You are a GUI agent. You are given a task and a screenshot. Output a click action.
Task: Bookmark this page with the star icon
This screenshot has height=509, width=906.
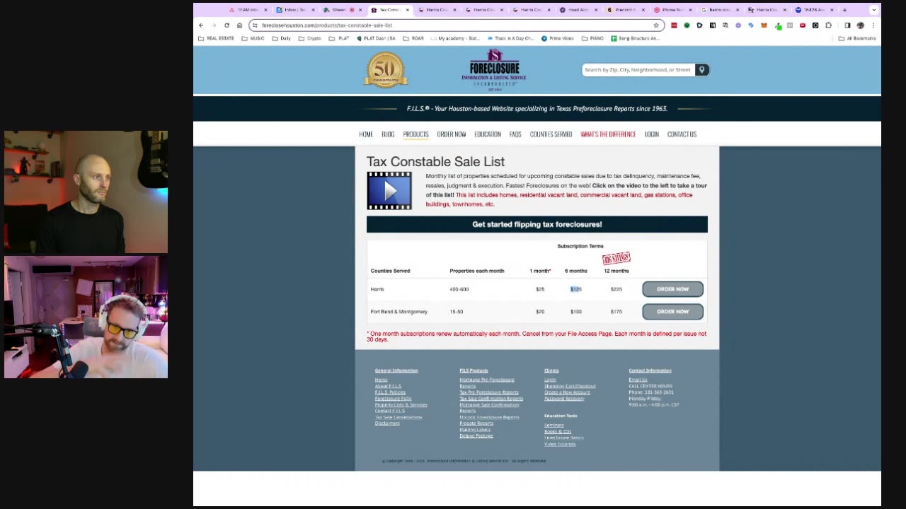[x=656, y=25]
